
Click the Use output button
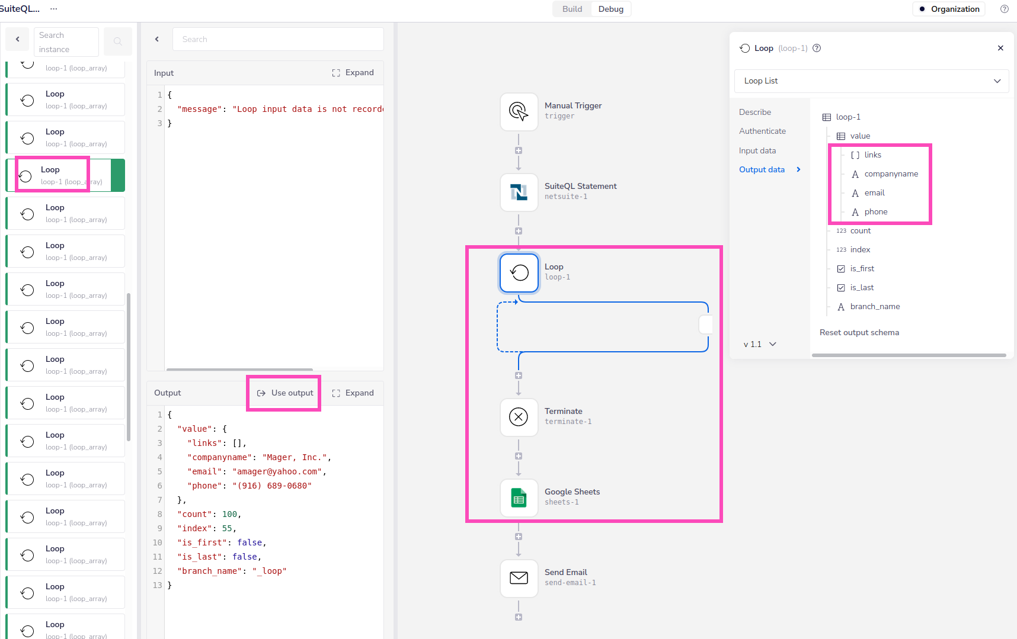[x=285, y=393]
